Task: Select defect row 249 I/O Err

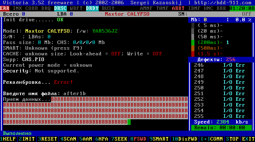Action: point(220,82)
